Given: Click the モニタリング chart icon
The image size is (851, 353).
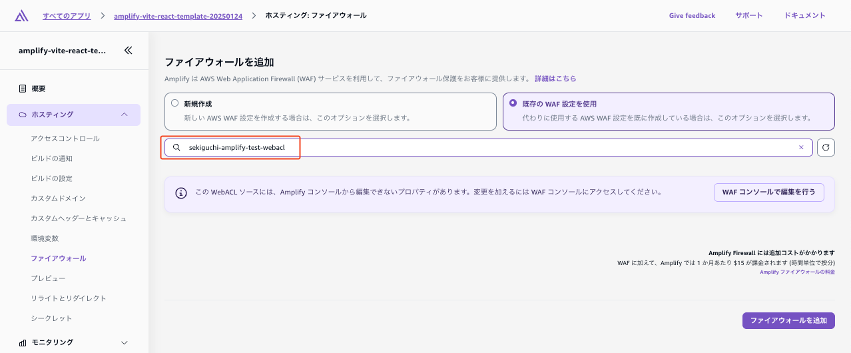Looking at the screenshot, I should point(23,342).
